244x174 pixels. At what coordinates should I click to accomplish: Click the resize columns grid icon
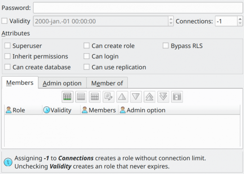click(177, 97)
